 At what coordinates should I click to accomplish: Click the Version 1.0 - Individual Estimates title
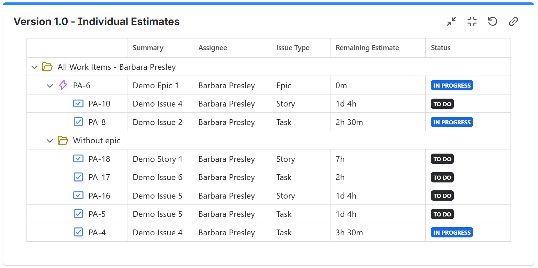click(97, 22)
